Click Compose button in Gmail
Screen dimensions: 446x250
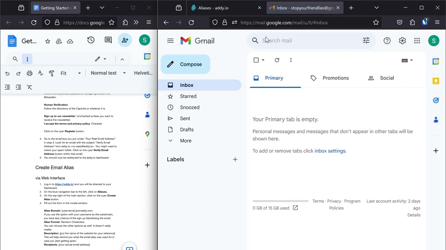click(x=185, y=64)
